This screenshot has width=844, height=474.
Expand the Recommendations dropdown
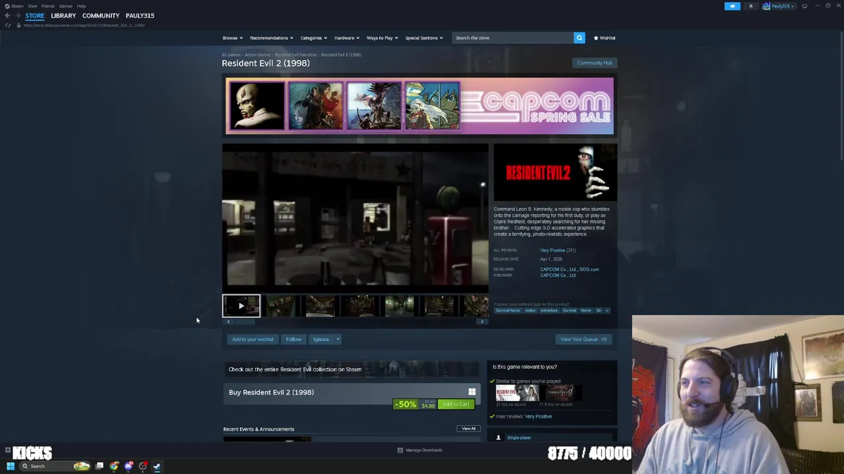272,38
